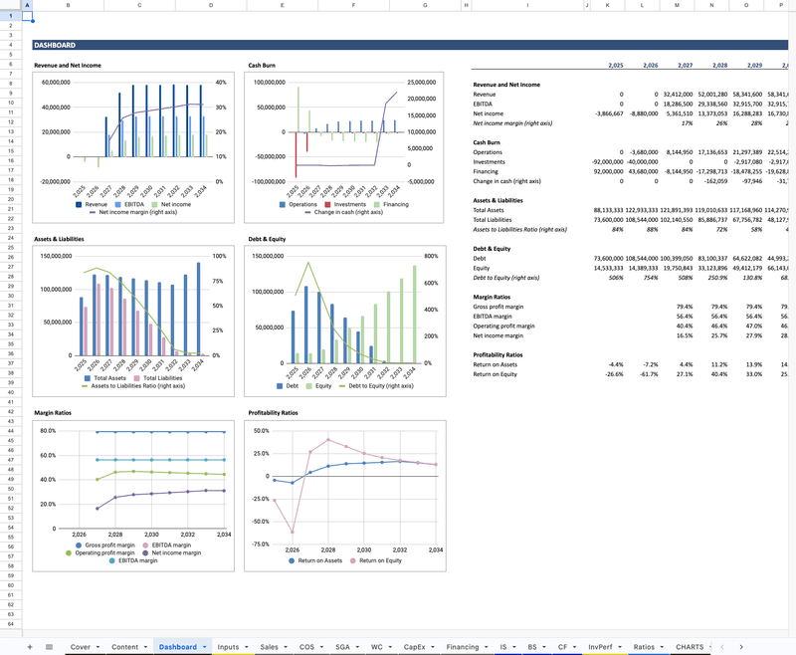Click the Revenue legend color swatch
The width and height of the screenshot is (796, 655).
tap(78, 204)
